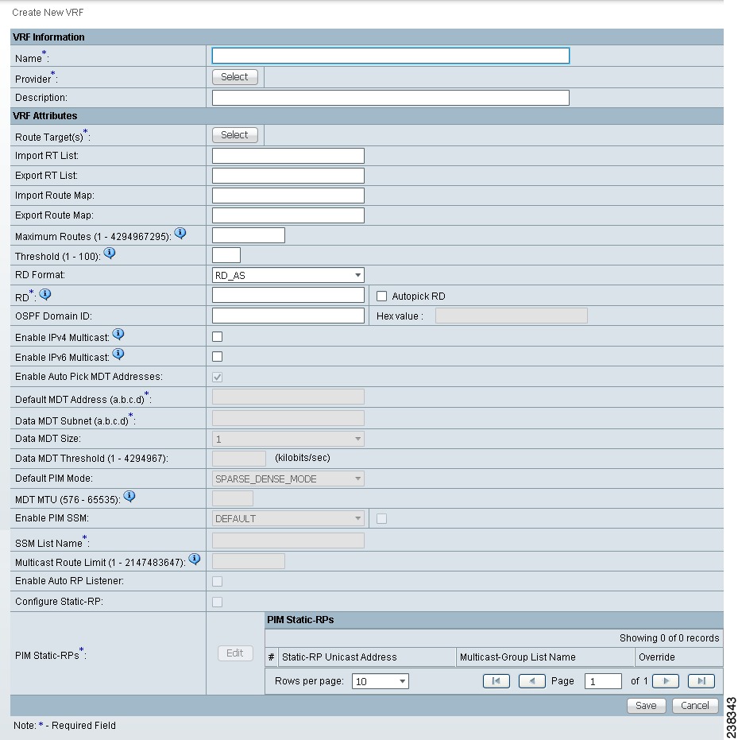738x740 pixels.
Task: Focus the Maximum Routes field
Action: click(x=249, y=235)
